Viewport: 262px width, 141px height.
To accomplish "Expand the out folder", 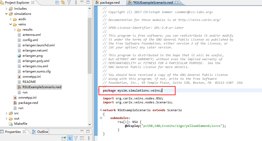I will [x=6, y=119].
